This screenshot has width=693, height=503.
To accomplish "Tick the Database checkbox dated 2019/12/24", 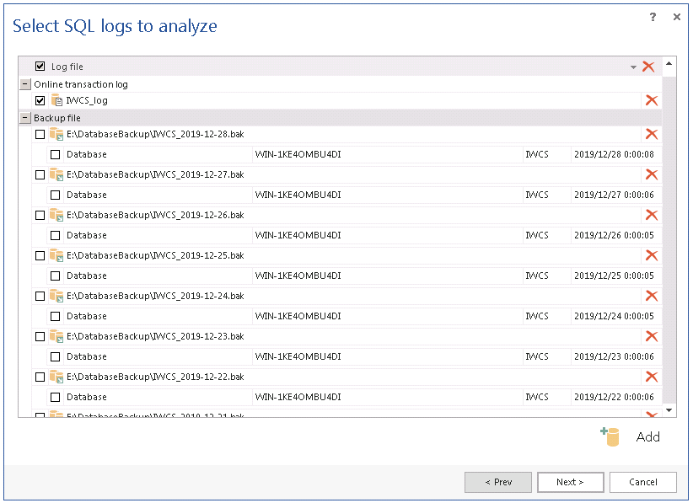I will [x=56, y=316].
